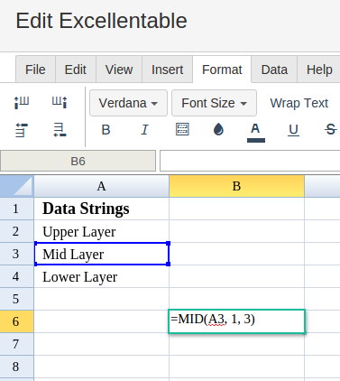The width and height of the screenshot is (340, 381).
Task: Open the cell borders icon
Action: pos(182,129)
